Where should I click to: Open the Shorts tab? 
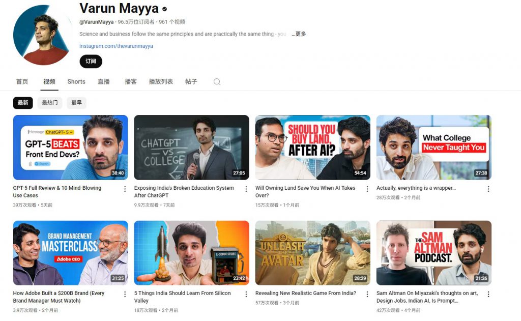tap(76, 82)
